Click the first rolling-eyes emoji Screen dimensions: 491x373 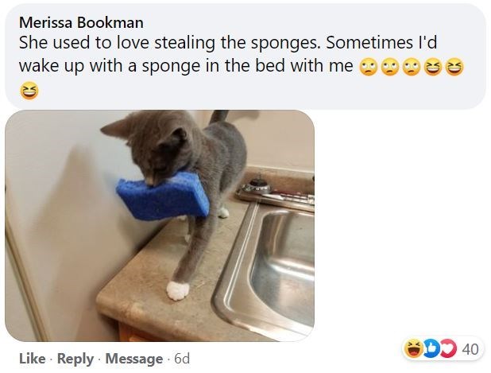[x=367, y=66]
